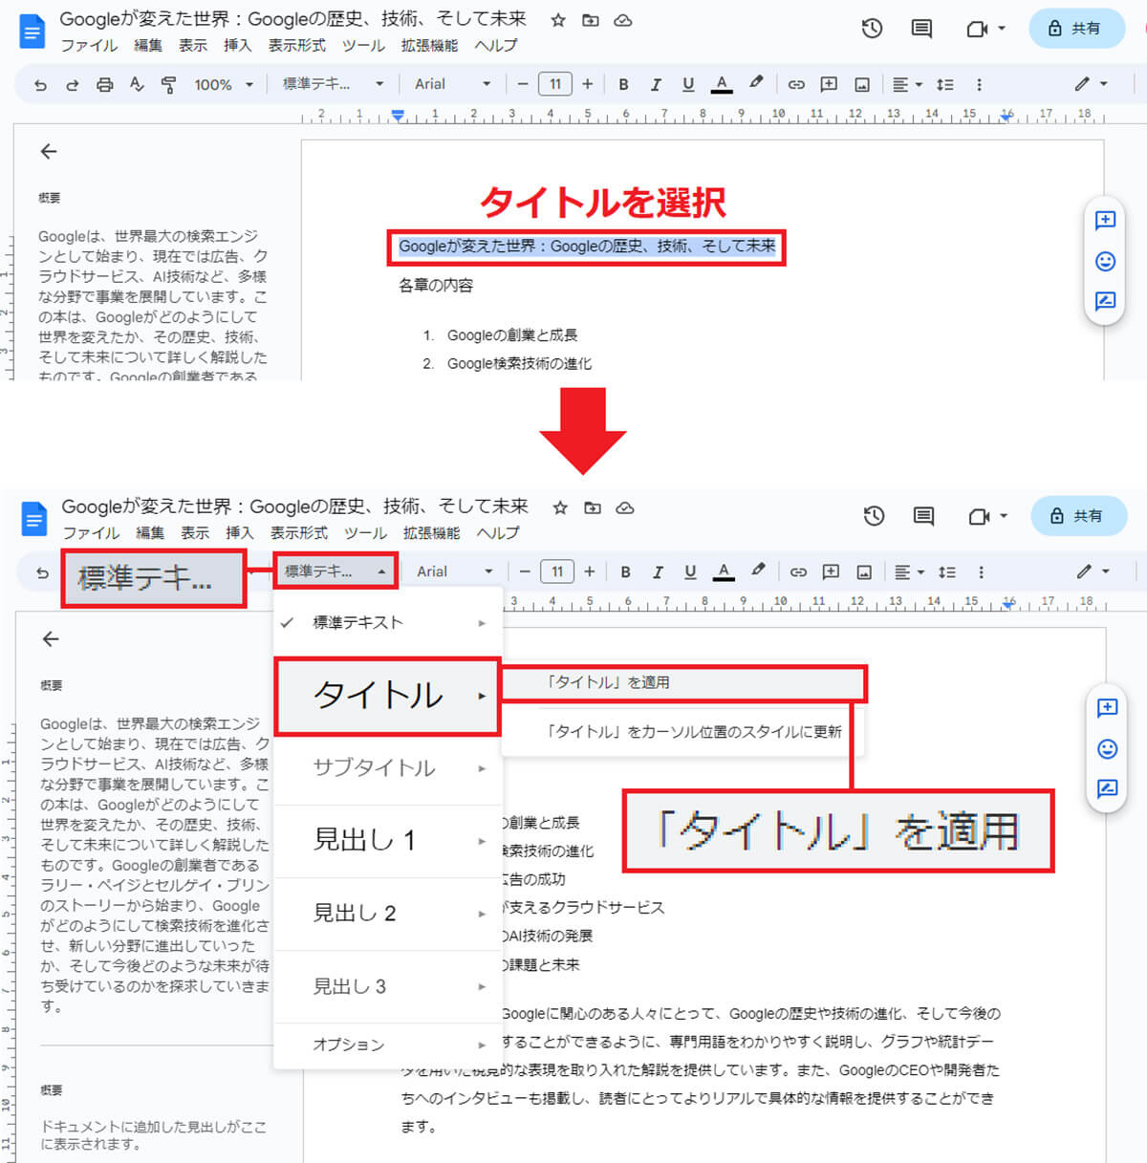Open the 挿入 menu in the upper screenshot
Screen dimensions: 1147x1163
237,45
